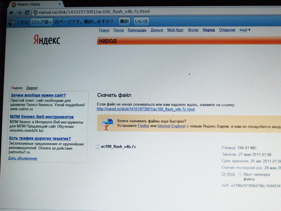Click the ac100_flash_v4b.7z file name

point(118,146)
